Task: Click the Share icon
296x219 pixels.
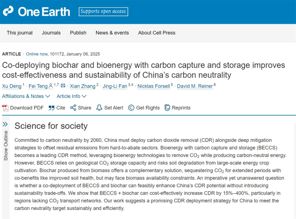Action: click(73, 108)
